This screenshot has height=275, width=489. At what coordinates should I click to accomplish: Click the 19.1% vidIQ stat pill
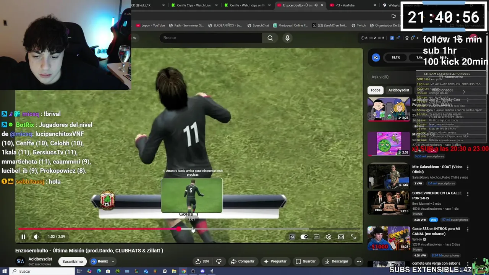(395, 58)
